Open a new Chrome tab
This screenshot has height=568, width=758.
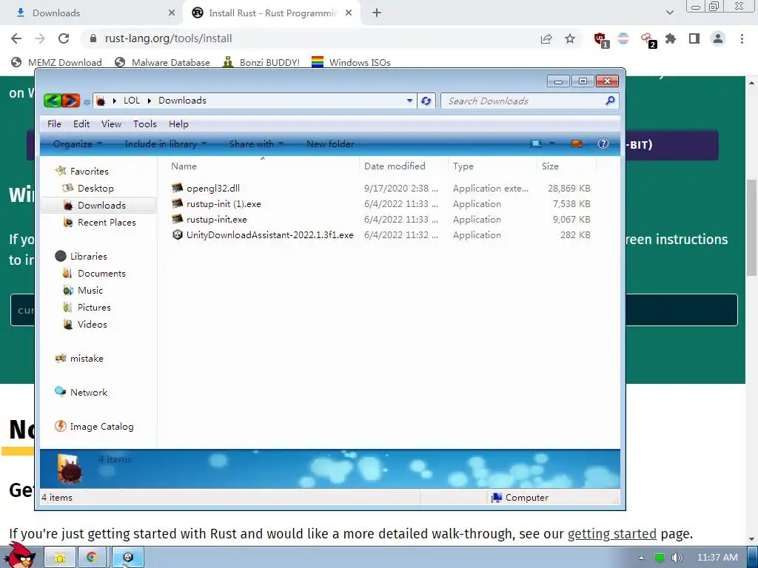[377, 13]
